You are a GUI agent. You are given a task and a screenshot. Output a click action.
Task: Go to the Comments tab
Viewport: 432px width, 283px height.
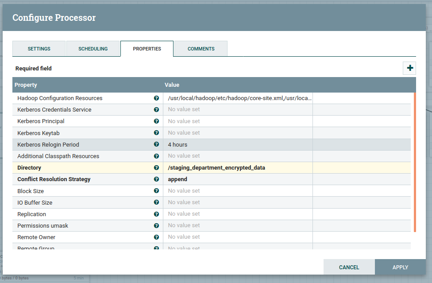click(201, 49)
